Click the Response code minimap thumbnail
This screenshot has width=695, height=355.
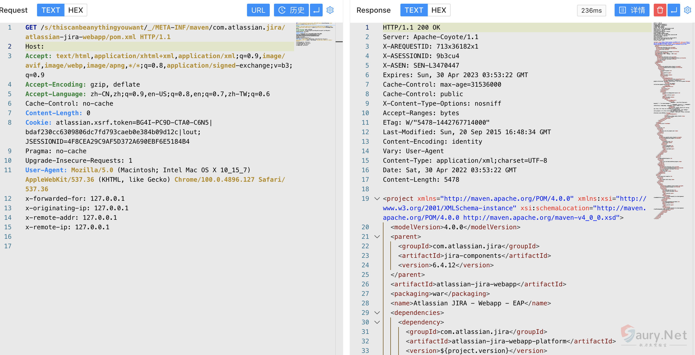point(671,121)
